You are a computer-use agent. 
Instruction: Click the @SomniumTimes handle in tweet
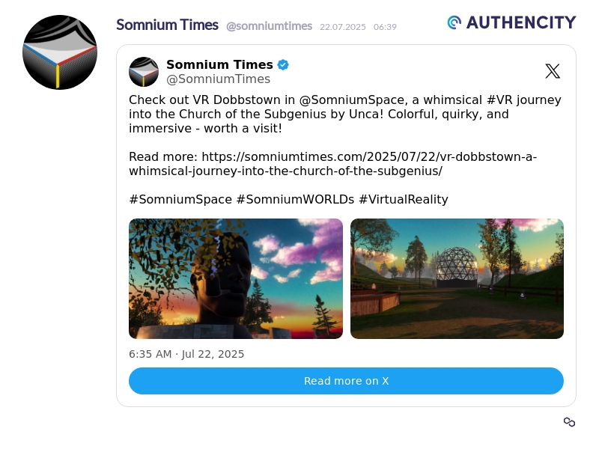[x=218, y=79]
